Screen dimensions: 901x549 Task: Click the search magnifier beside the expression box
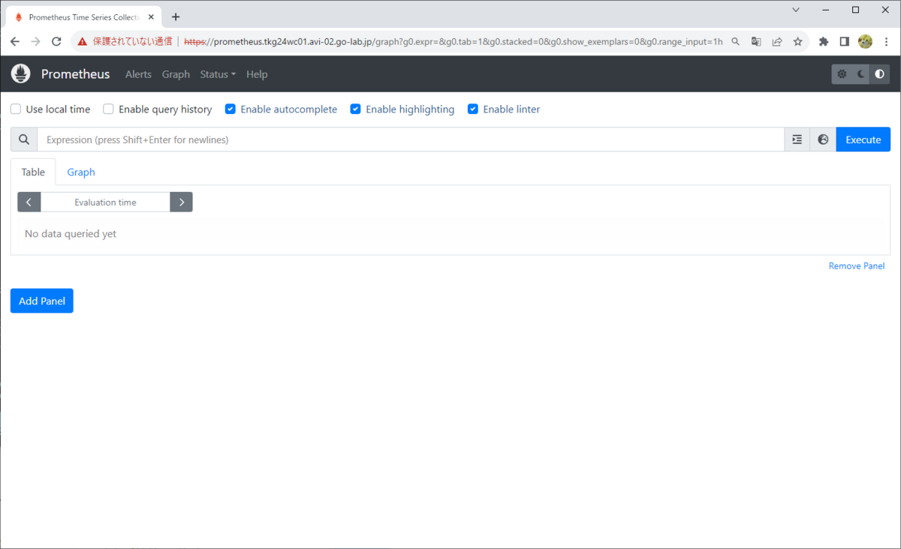point(24,139)
